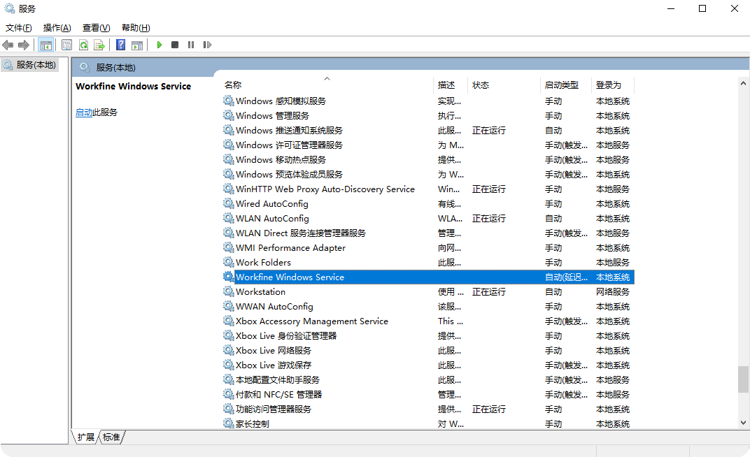Click the gear icon beside Work Folders
The height and width of the screenshot is (457, 750).
point(229,262)
